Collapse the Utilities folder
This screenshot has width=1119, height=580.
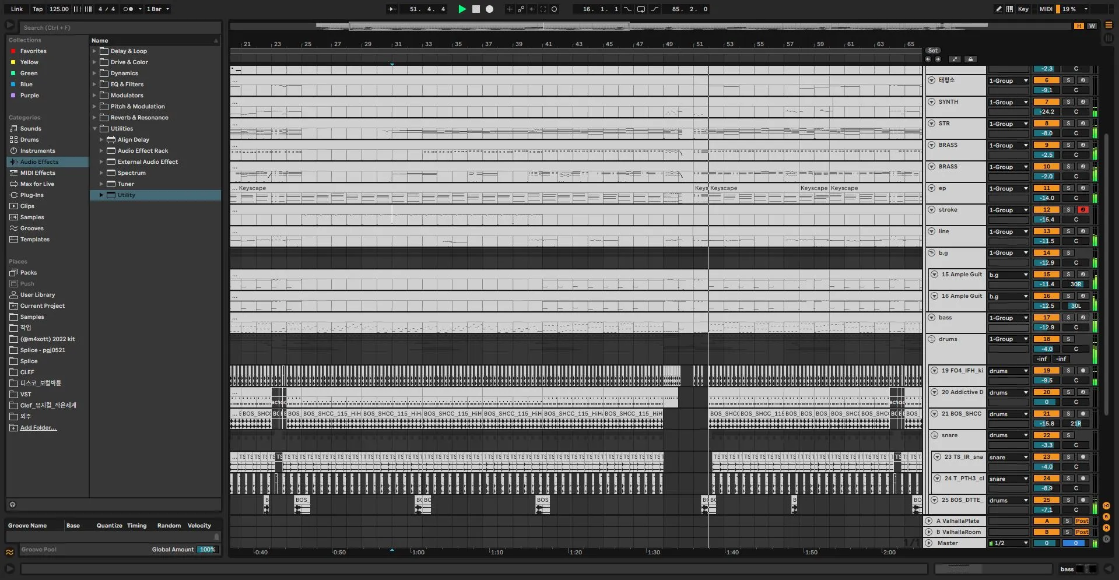point(94,129)
